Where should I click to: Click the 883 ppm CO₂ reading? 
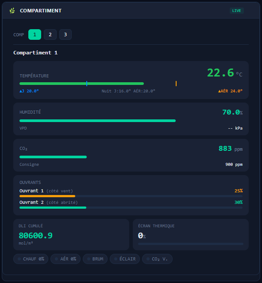click(231, 149)
